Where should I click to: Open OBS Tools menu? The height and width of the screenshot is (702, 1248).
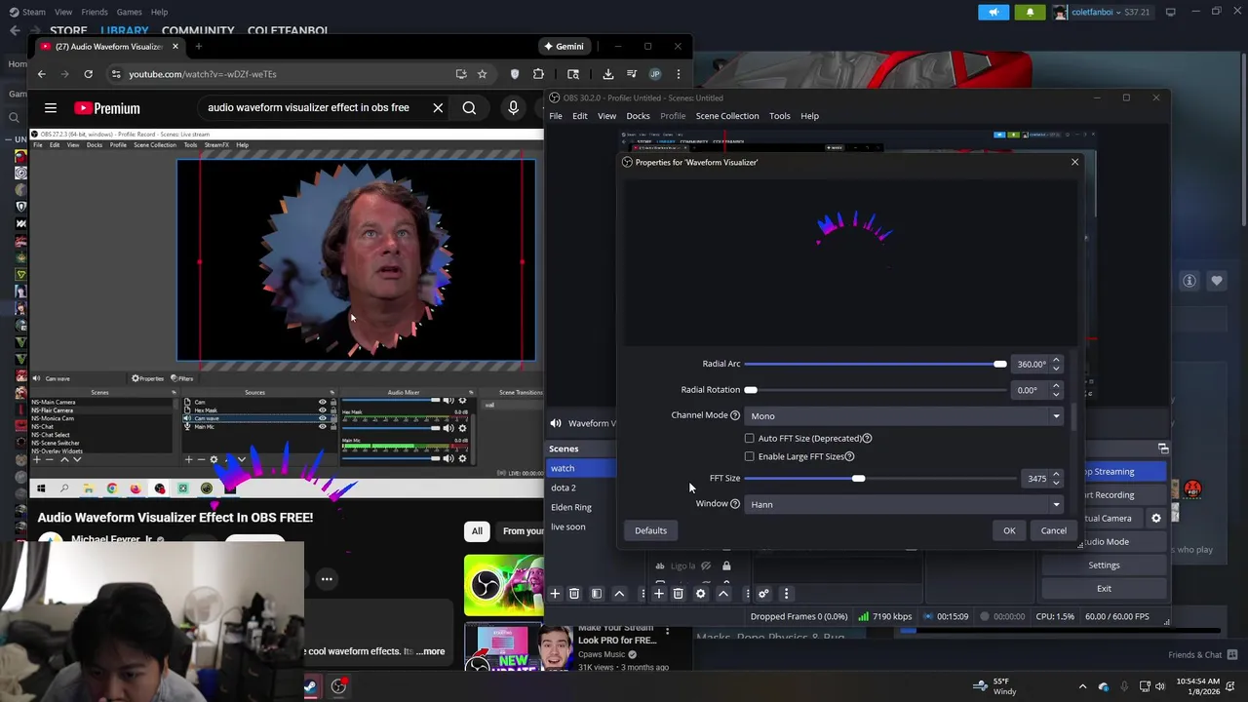pos(779,116)
